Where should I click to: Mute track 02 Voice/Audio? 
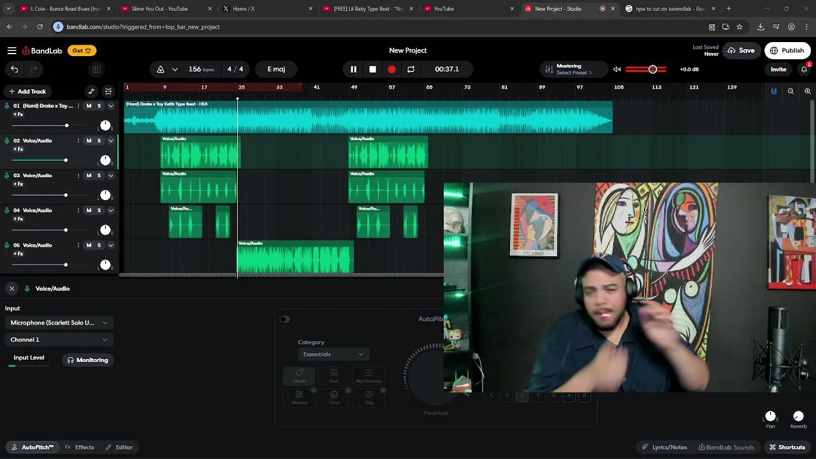point(89,141)
